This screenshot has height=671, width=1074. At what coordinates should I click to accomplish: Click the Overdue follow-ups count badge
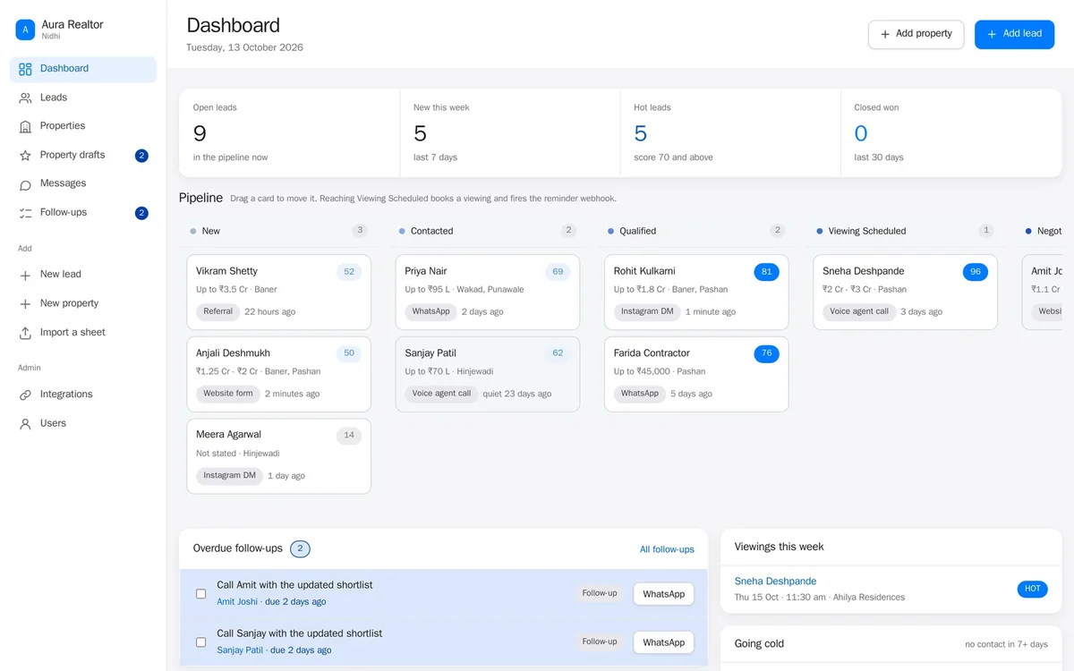[300, 548]
